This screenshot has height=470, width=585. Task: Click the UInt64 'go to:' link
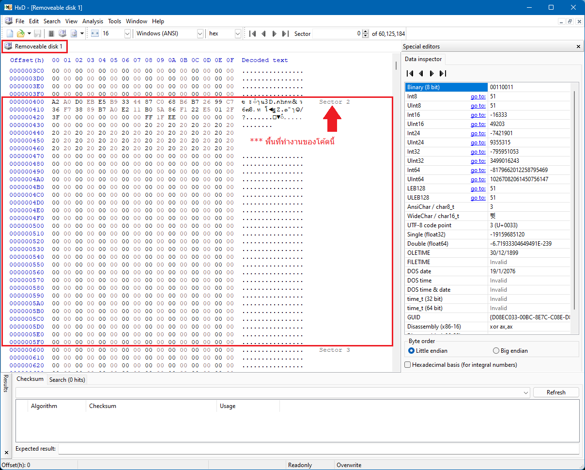point(478,179)
